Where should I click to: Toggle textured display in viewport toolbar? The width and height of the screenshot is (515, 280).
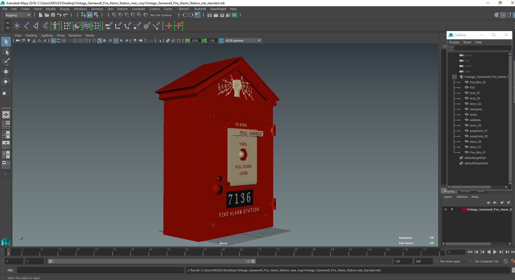116,41
